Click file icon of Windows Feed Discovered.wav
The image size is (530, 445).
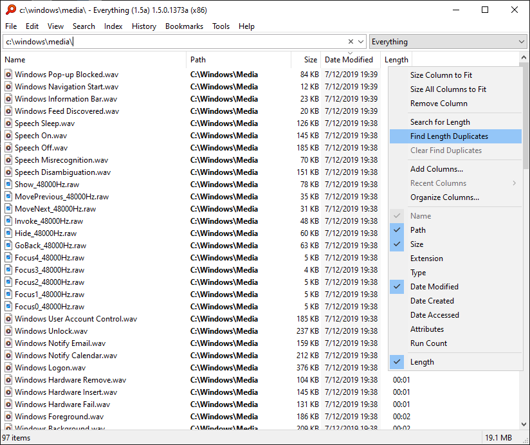(x=8, y=111)
